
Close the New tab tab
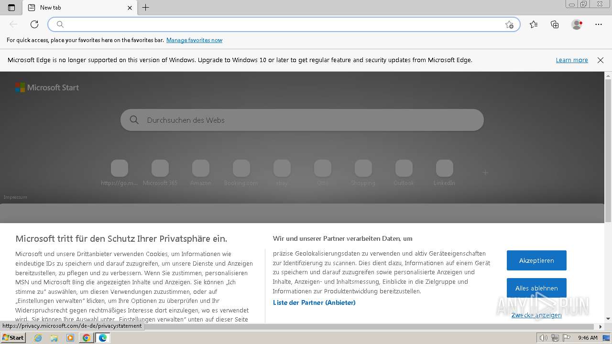130,8
